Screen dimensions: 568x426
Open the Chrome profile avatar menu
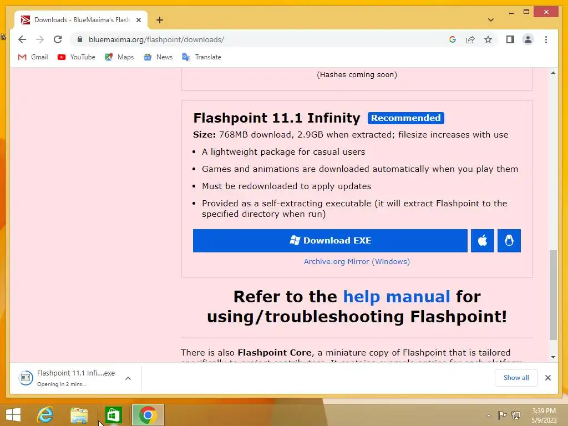pos(528,39)
